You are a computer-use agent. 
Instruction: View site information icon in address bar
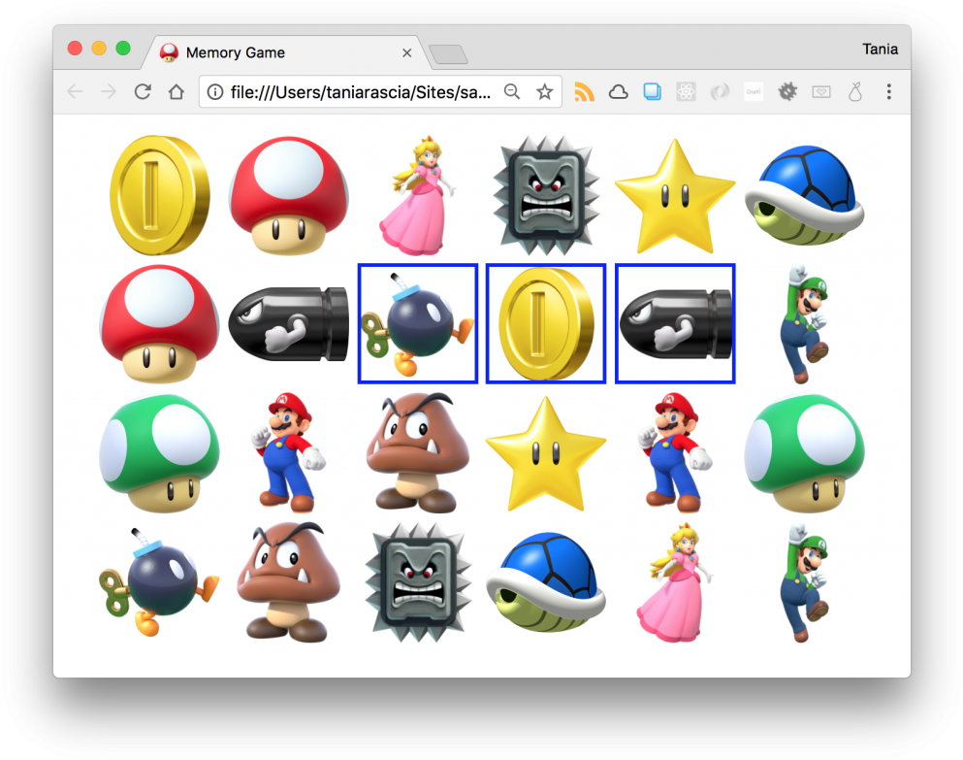point(215,92)
